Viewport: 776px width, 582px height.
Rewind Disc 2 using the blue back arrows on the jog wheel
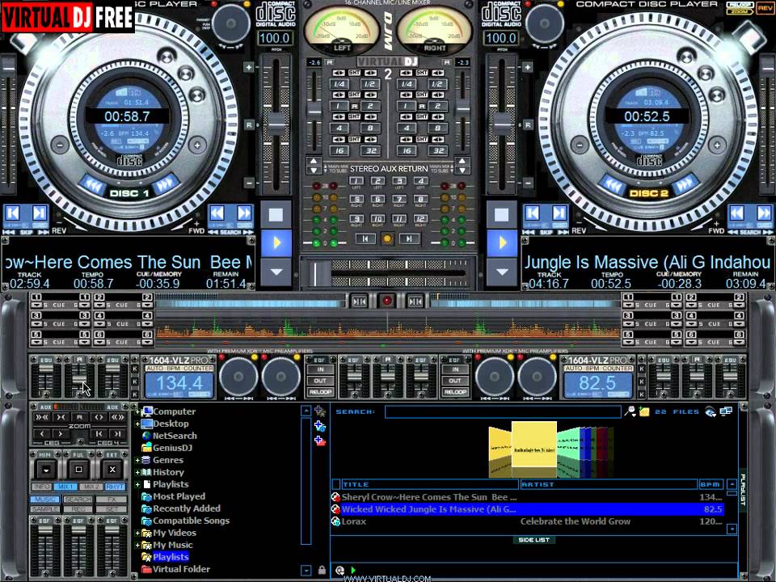click(613, 186)
